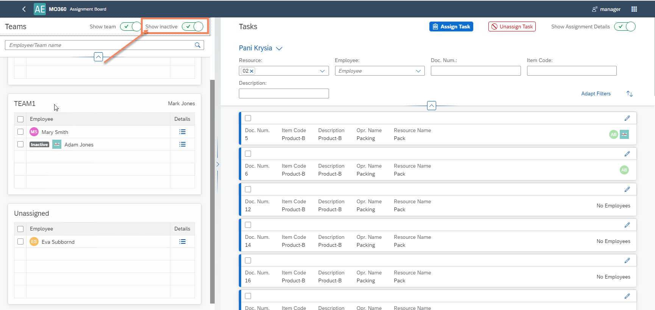The height and width of the screenshot is (310, 655).
Task: Open the app launcher grid icon
Action: click(634, 9)
